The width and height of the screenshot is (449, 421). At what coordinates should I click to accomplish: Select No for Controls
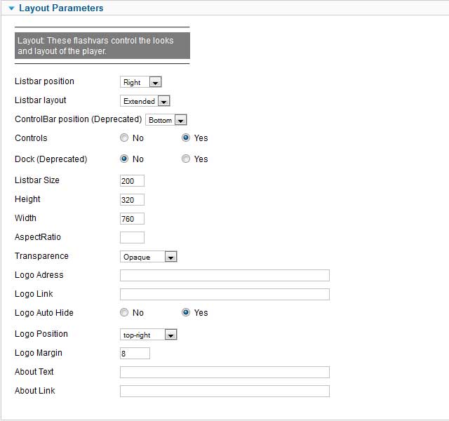pos(124,138)
